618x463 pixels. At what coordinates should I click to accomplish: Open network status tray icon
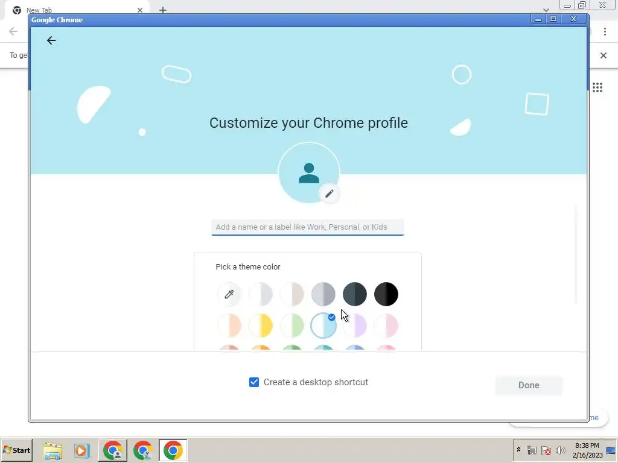(x=531, y=450)
